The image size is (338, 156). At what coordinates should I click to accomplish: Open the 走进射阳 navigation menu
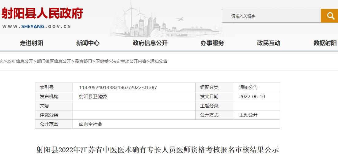pos(32,43)
